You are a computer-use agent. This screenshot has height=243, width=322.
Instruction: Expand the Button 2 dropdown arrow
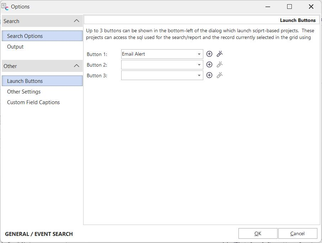pos(199,65)
